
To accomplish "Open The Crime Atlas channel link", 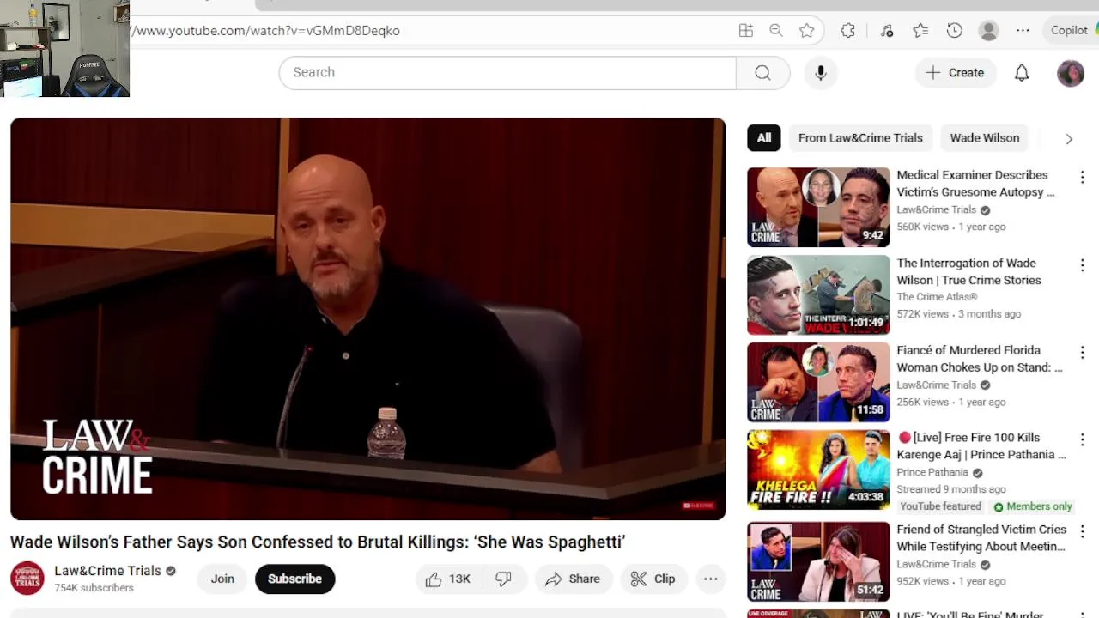I will (x=937, y=297).
